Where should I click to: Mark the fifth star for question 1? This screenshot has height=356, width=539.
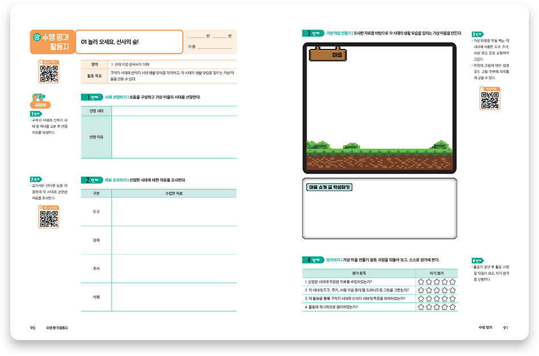(x=452, y=282)
